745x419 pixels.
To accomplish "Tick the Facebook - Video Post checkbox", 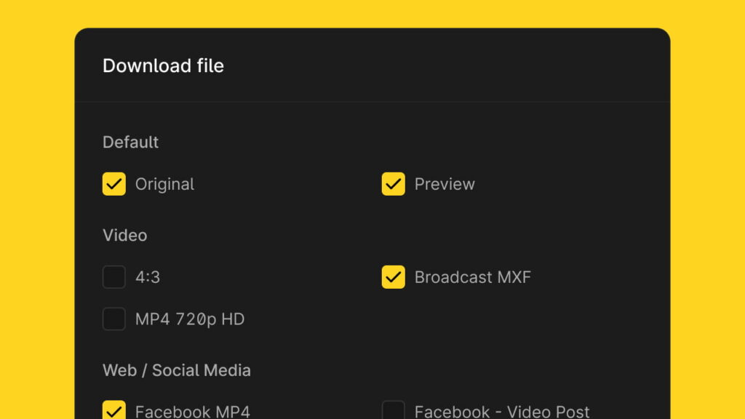I will tap(394, 410).
